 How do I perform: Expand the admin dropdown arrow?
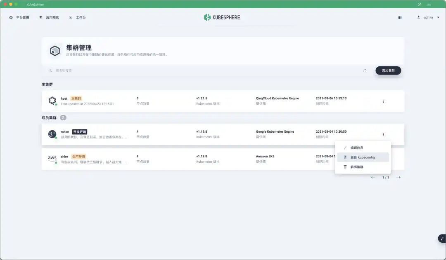pyautogui.click(x=438, y=17)
